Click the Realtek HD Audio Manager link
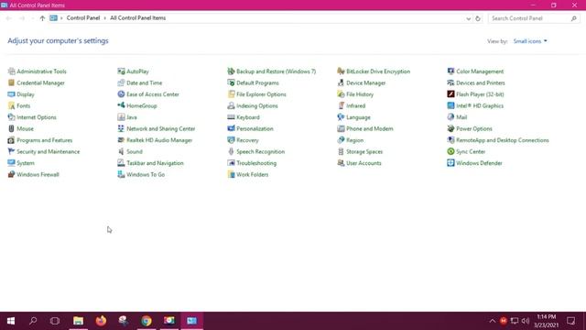Viewport: 586px width, 330px height. point(159,140)
